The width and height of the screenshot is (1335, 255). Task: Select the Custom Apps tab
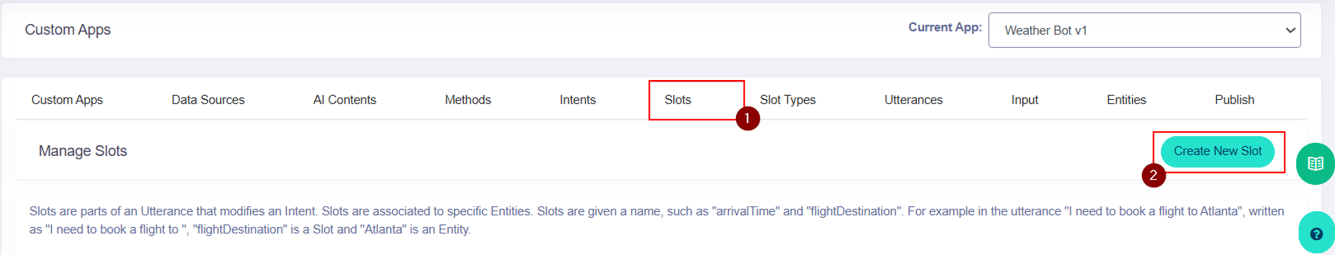click(67, 100)
